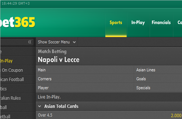Viewport: 182px width, 119px height.
Task: Select Over 4.5 odds of 2.000
Action: point(176,115)
